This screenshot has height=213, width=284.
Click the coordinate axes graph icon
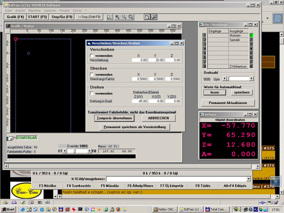pos(109,17)
